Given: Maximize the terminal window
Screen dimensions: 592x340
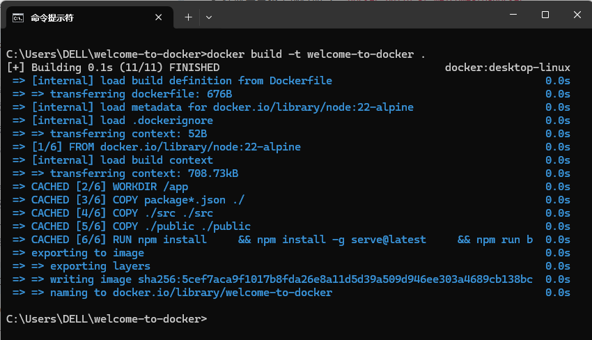Looking at the screenshot, I should [x=545, y=15].
